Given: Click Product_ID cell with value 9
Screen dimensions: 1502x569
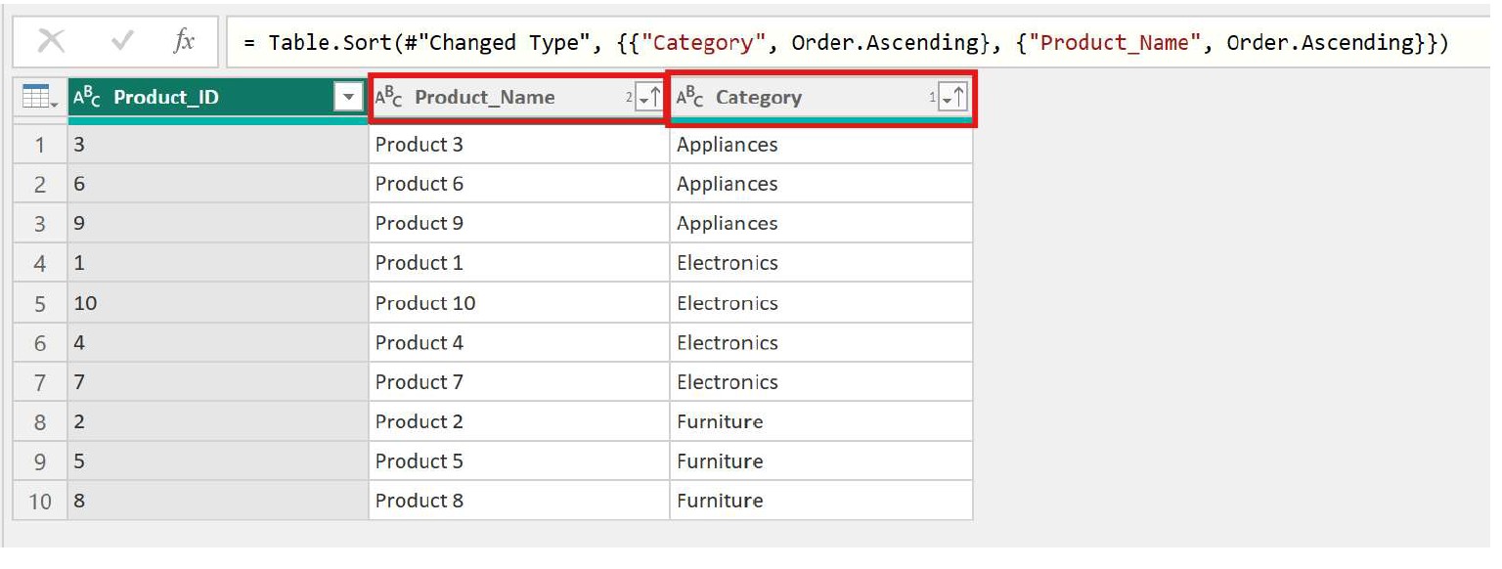Looking at the screenshot, I should click(x=218, y=223).
